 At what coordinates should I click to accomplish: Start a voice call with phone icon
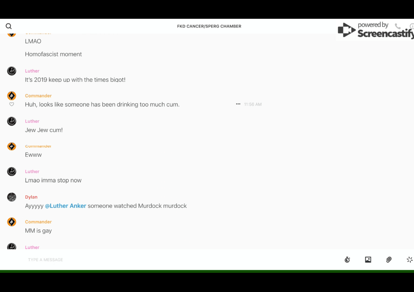397,26
